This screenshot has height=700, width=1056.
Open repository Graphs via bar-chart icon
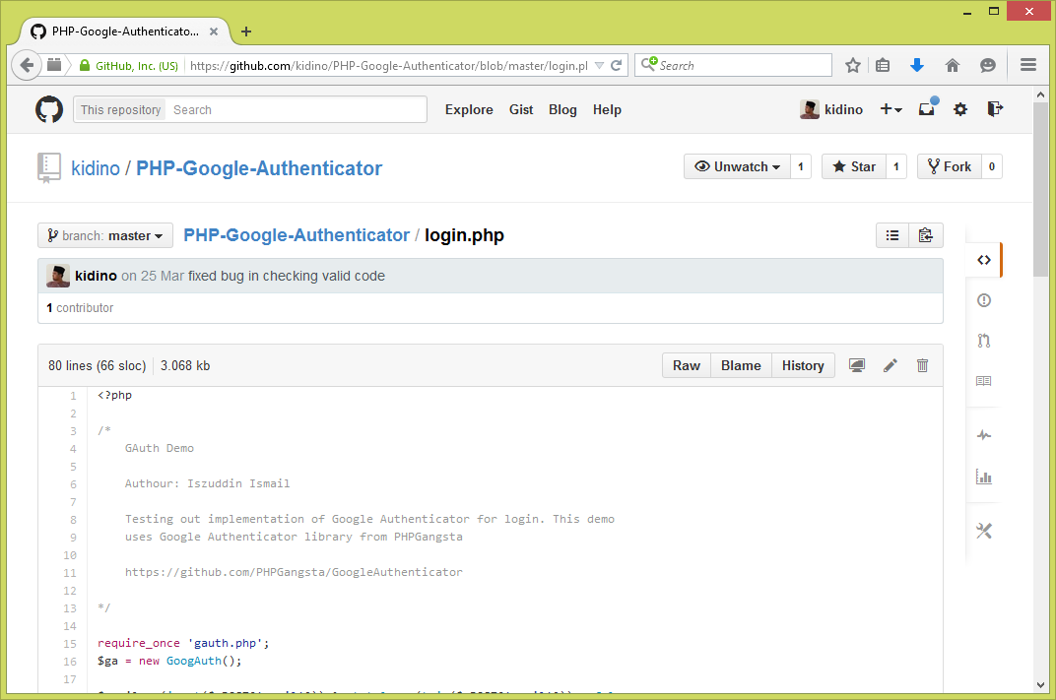(983, 477)
